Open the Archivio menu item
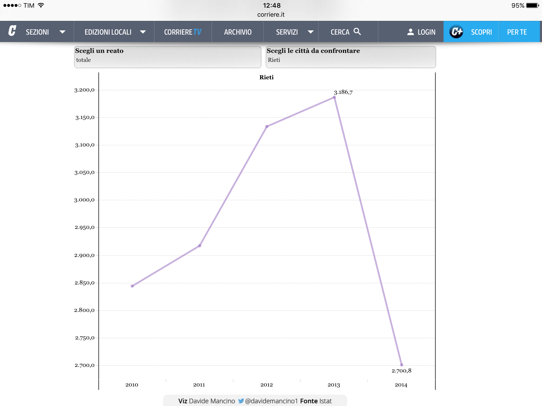This screenshot has height=406, width=542. (238, 32)
